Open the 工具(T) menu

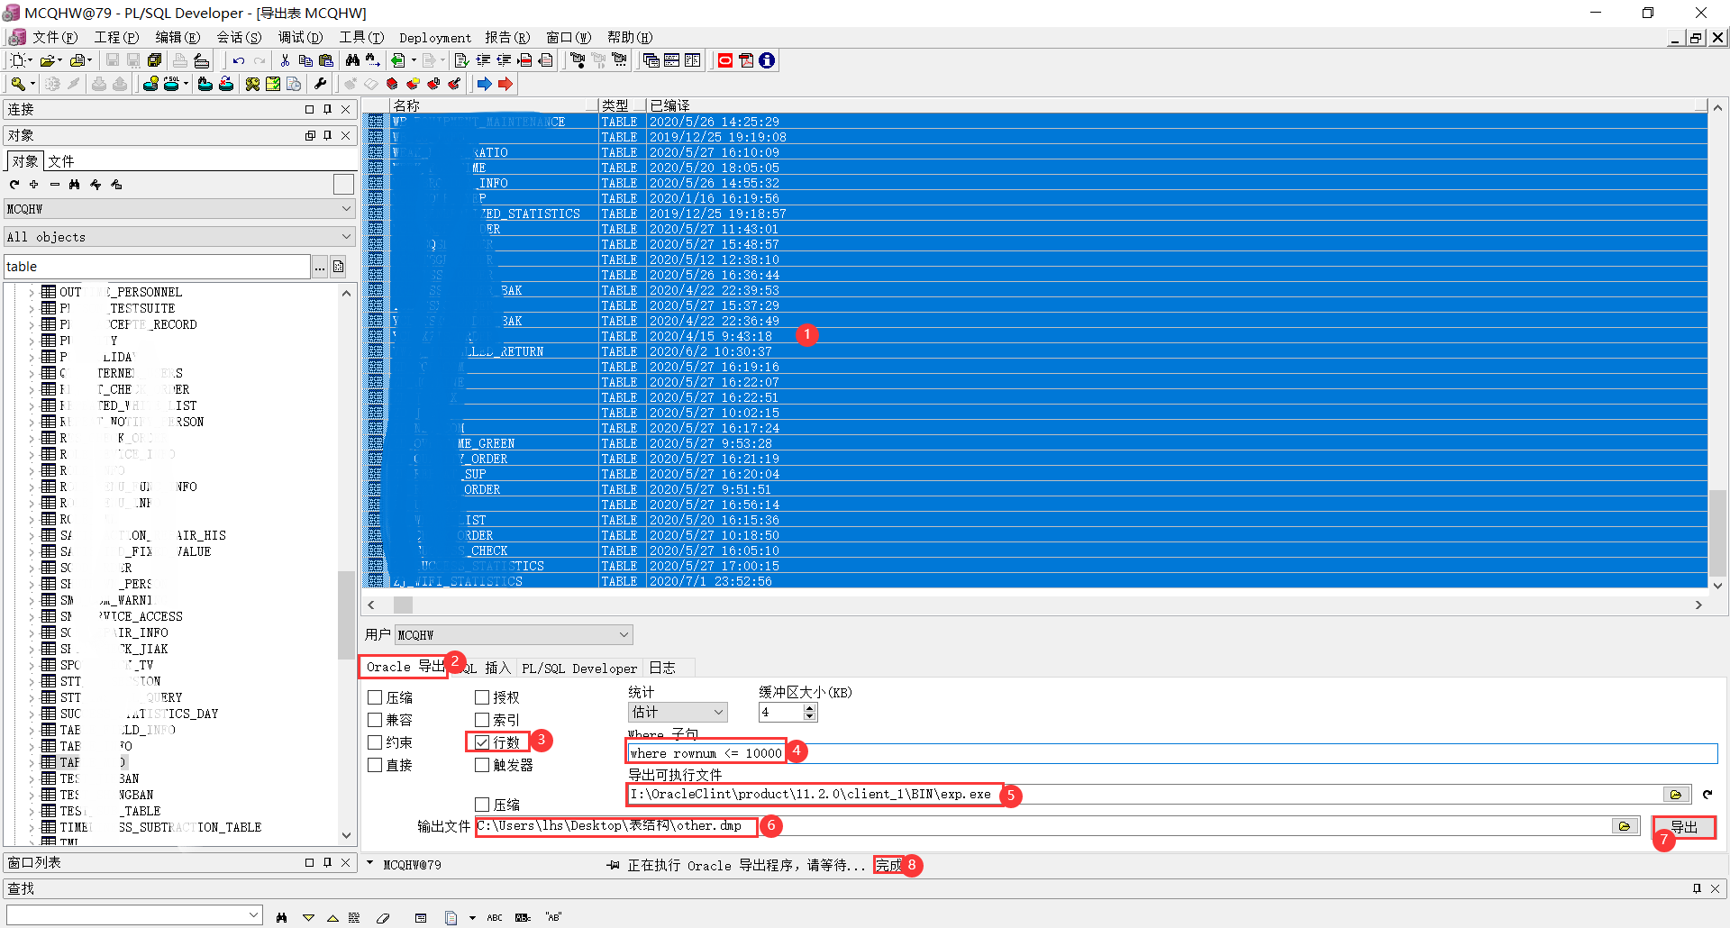(360, 37)
